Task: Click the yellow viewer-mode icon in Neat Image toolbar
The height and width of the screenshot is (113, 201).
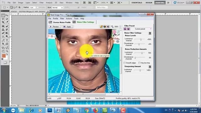Action: point(101,27)
